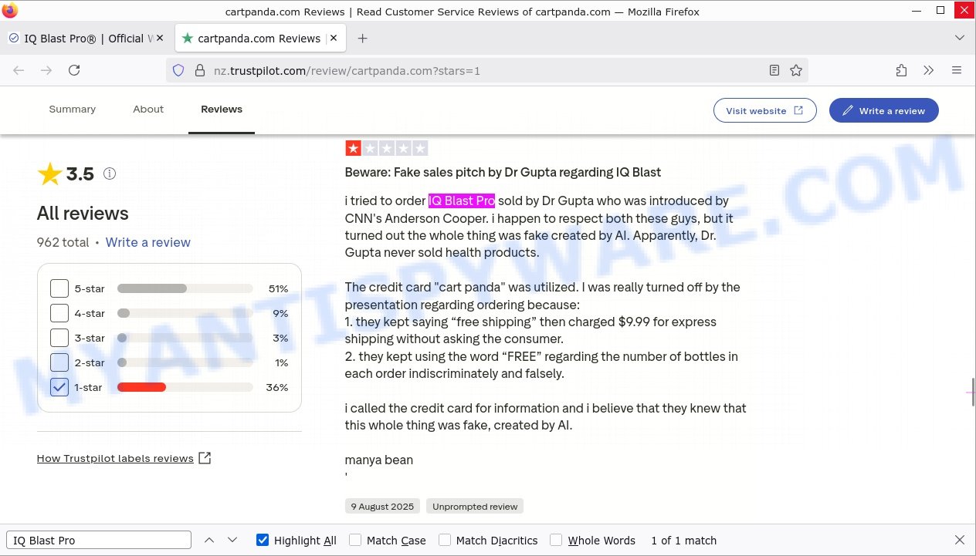Click the reload page icon
Screen dimensions: 976x556
tap(74, 70)
